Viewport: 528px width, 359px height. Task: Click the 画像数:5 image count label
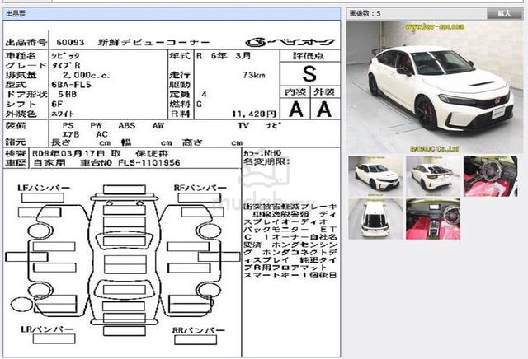(365, 13)
